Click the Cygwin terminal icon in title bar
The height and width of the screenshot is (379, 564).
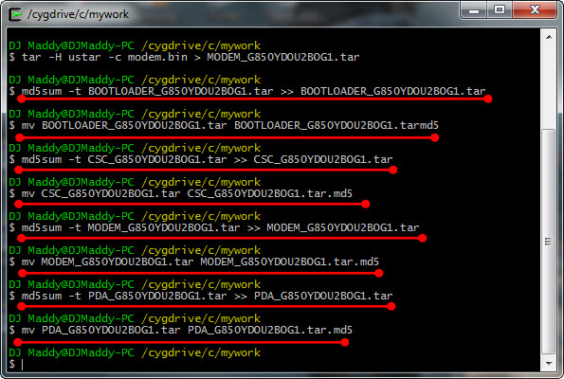[15, 14]
